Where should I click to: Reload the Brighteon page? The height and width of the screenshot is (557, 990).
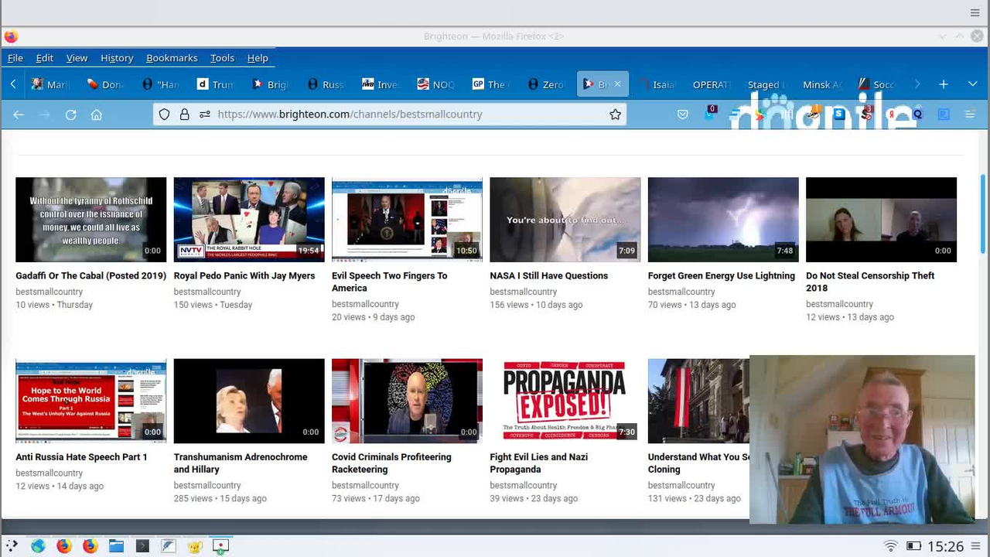pyautogui.click(x=70, y=114)
